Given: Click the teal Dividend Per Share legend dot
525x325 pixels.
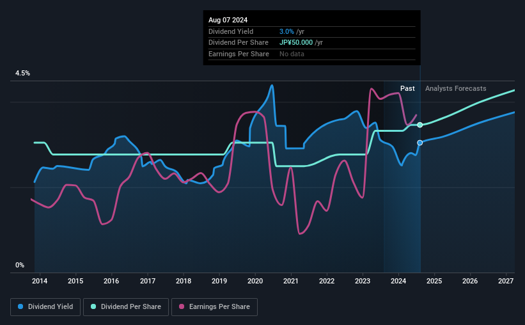Looking at the screenshot, I should tap(93, 306).
